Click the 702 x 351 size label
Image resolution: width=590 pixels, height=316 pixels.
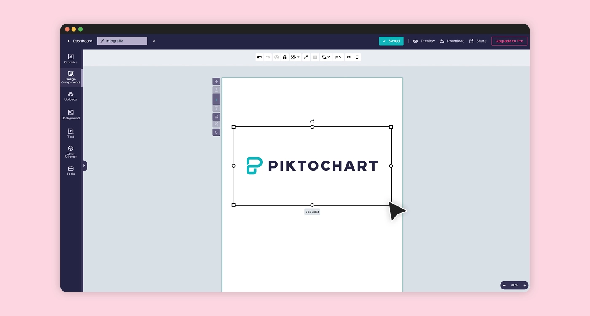click(x=312, y=212)
